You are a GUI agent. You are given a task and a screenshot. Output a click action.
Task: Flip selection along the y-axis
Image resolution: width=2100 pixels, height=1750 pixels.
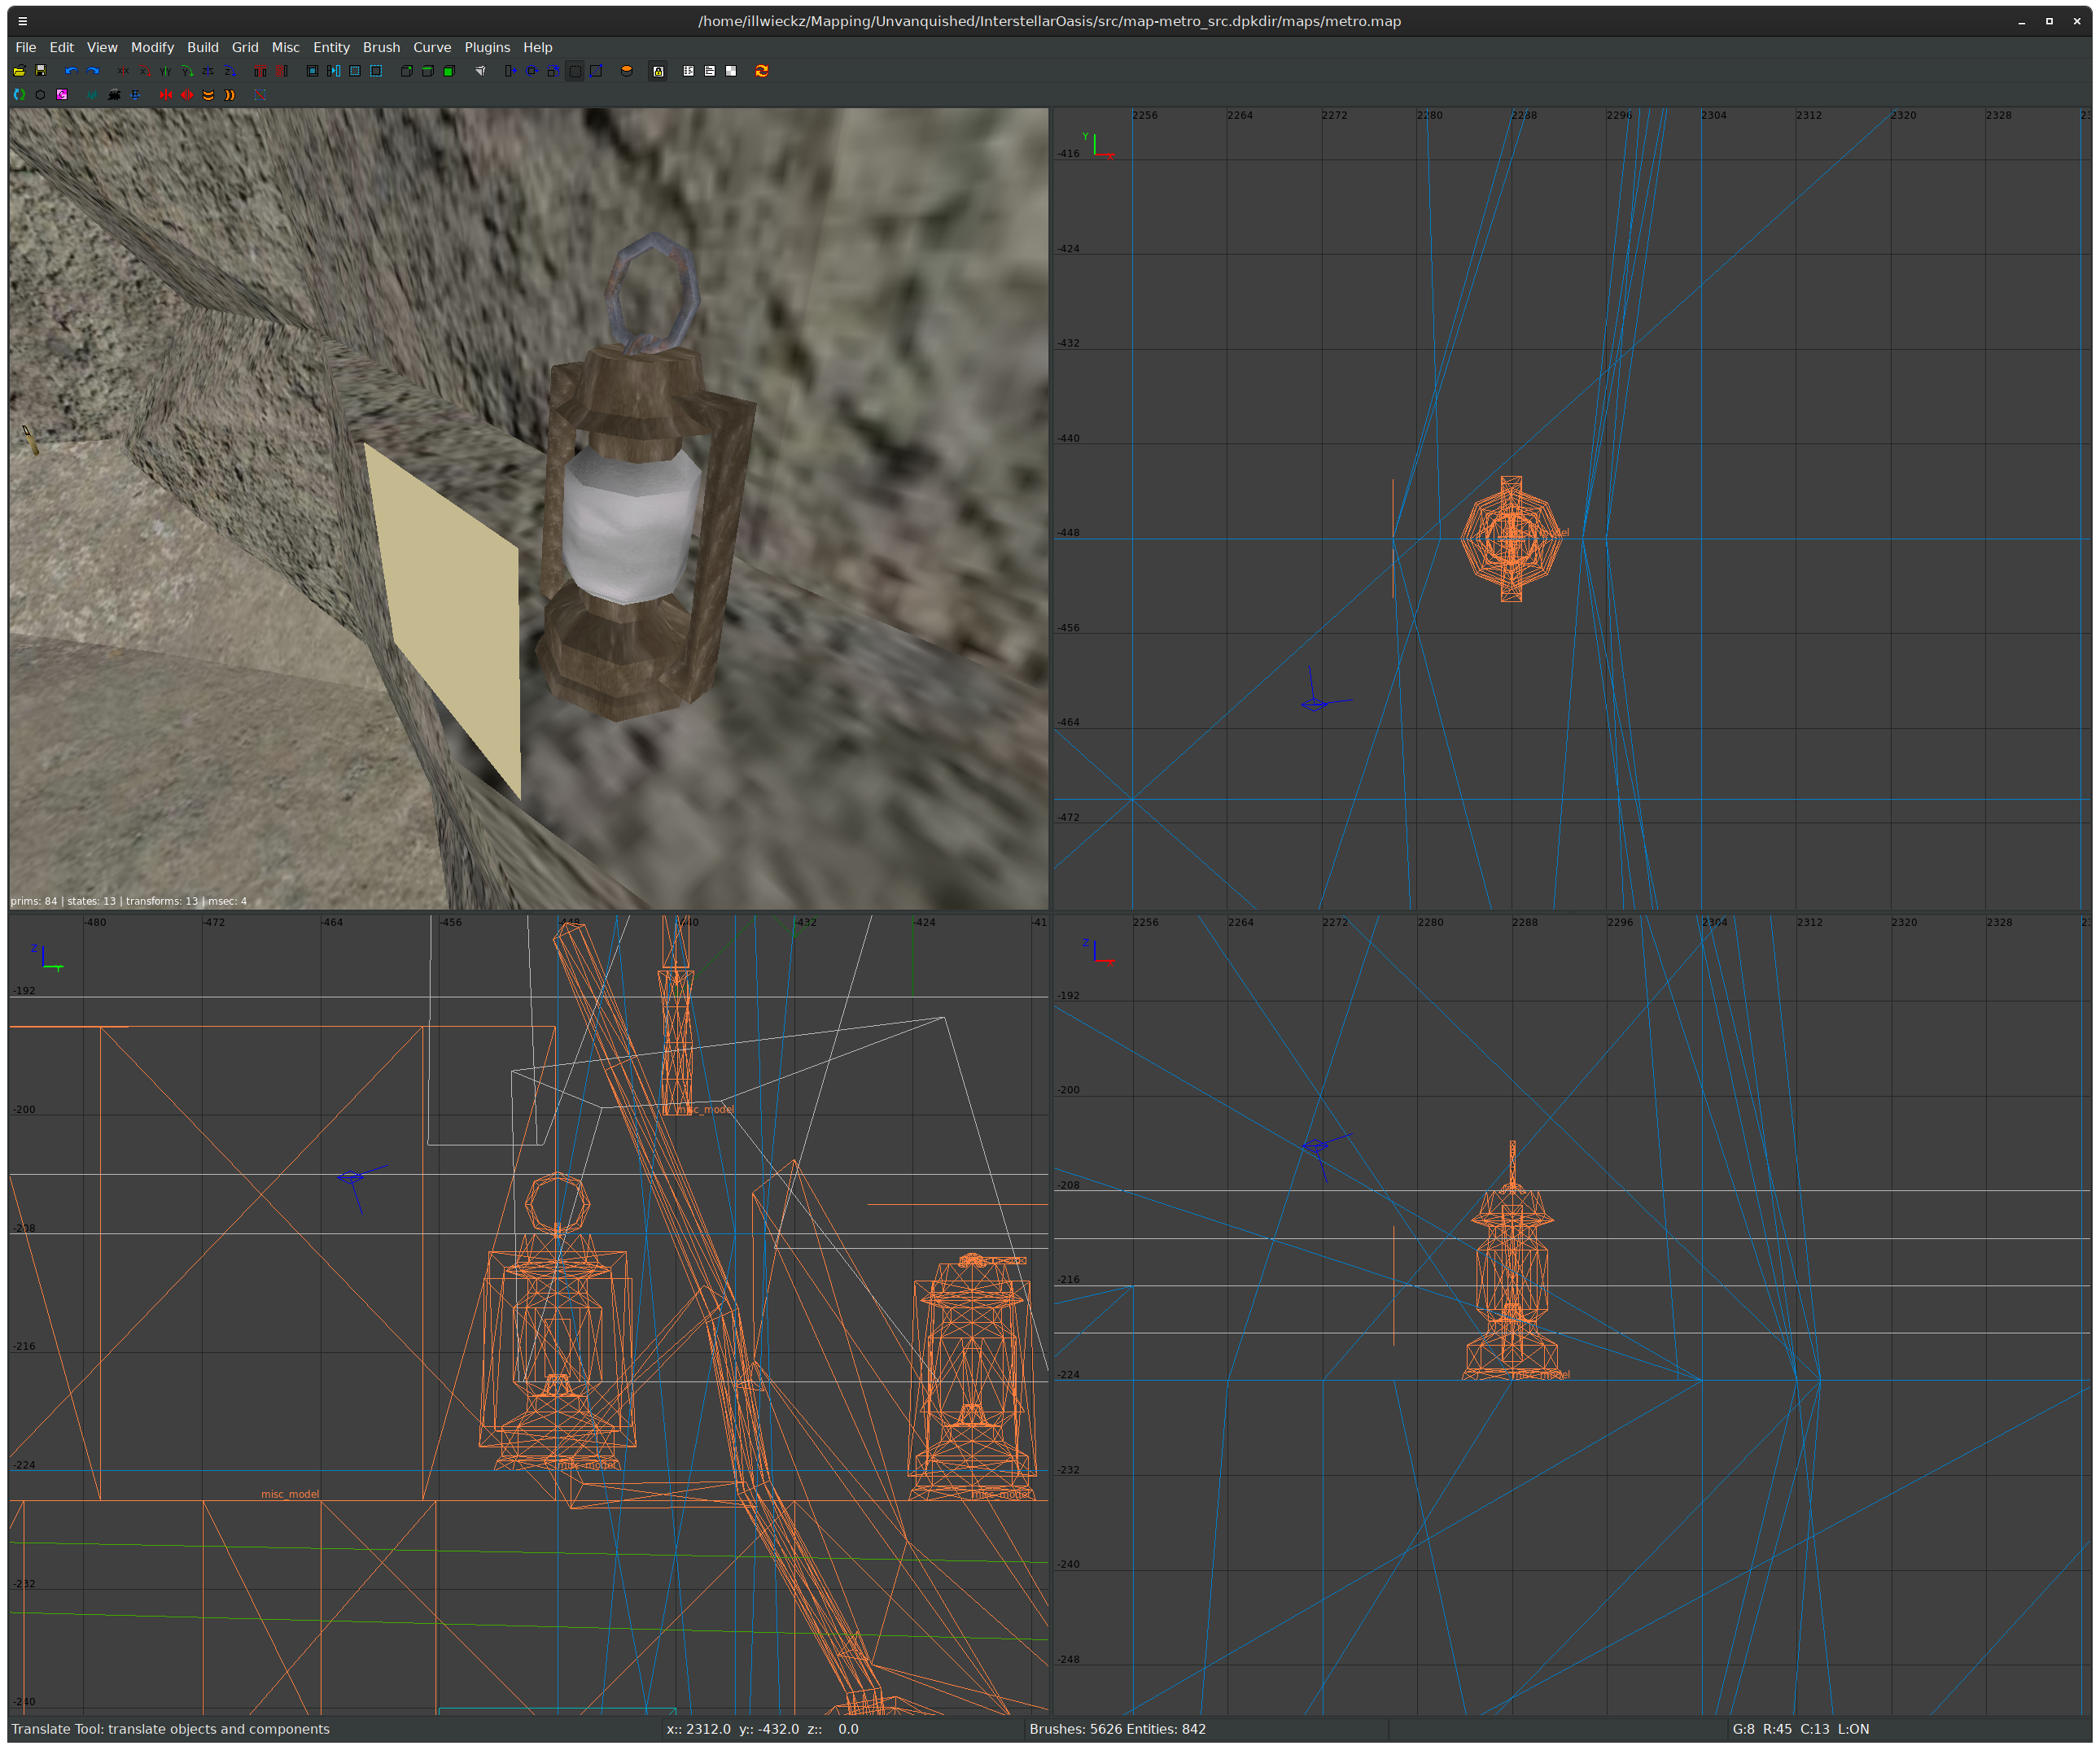click(166, 71)
